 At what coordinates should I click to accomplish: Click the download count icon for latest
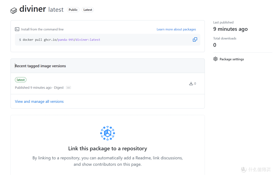(191, 84)
